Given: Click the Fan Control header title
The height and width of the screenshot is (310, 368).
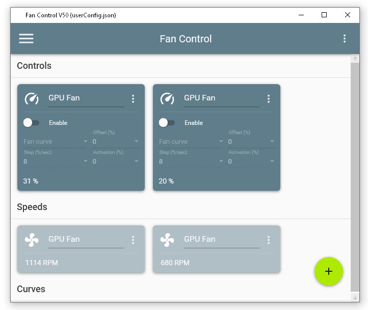Looking at the screenshot, I should 186,39.
